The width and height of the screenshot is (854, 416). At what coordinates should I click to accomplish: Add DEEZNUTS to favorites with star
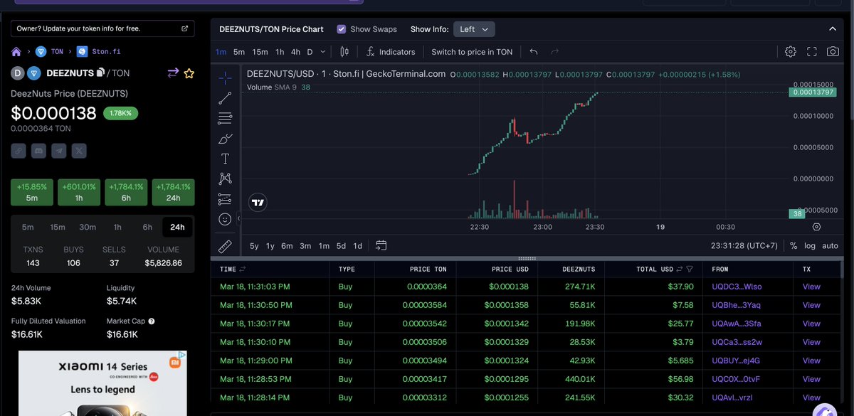189,73
